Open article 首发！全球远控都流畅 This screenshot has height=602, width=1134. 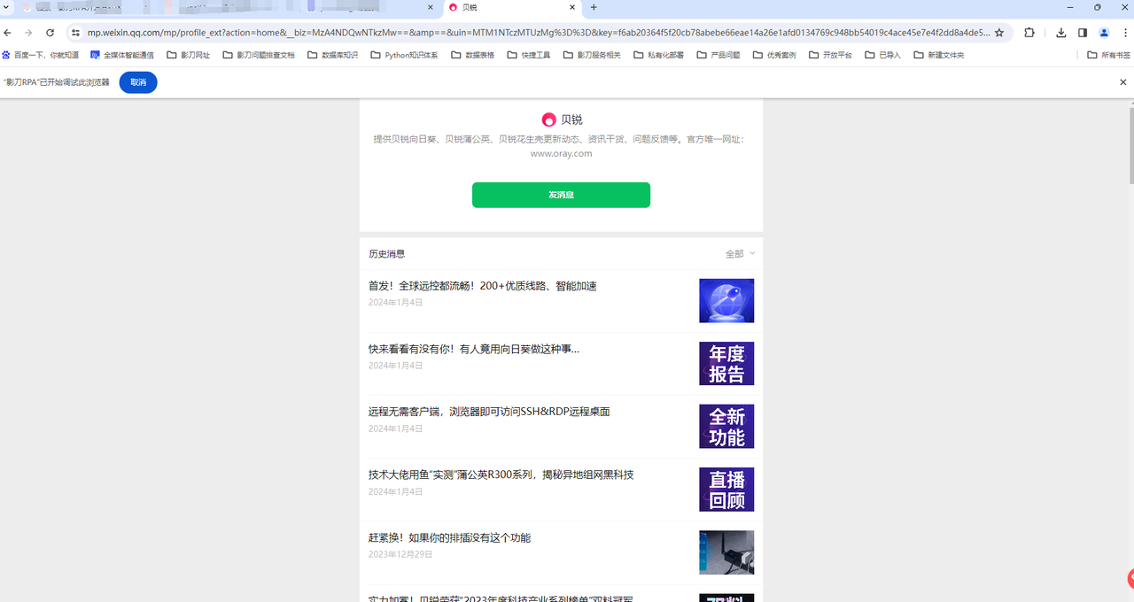tap(483, 286)
